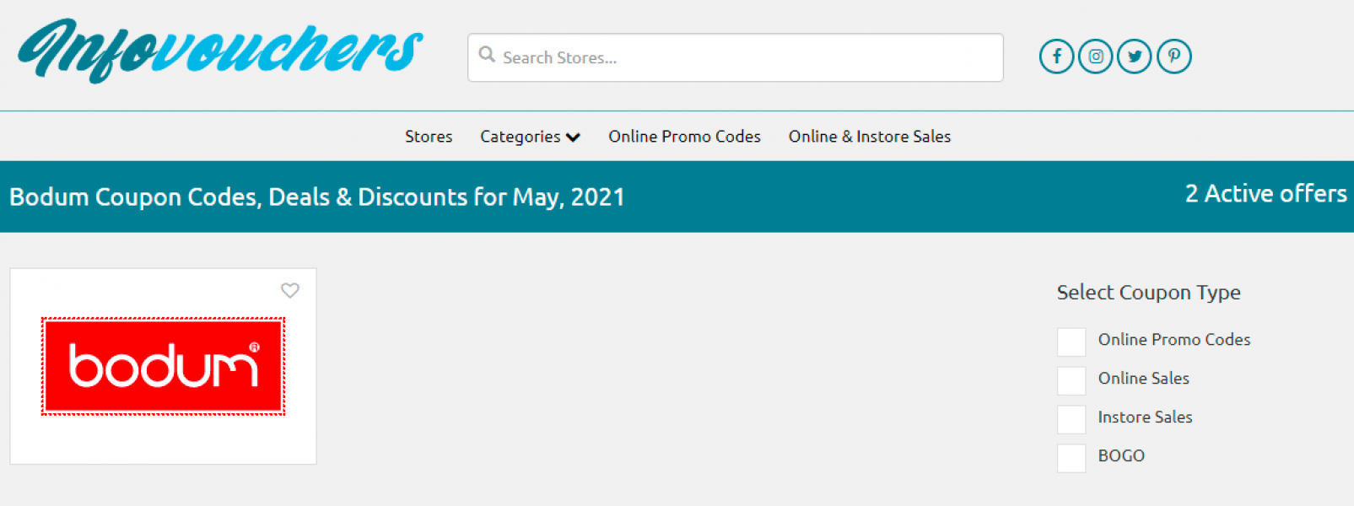Check the Online Promo Codes checkbox

point(1071,342)
